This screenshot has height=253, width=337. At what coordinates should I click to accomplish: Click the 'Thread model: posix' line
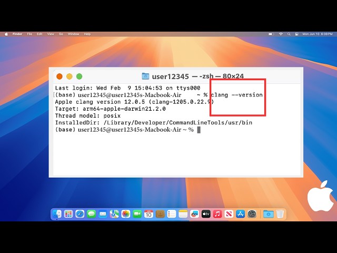click(x=88, y=116)
